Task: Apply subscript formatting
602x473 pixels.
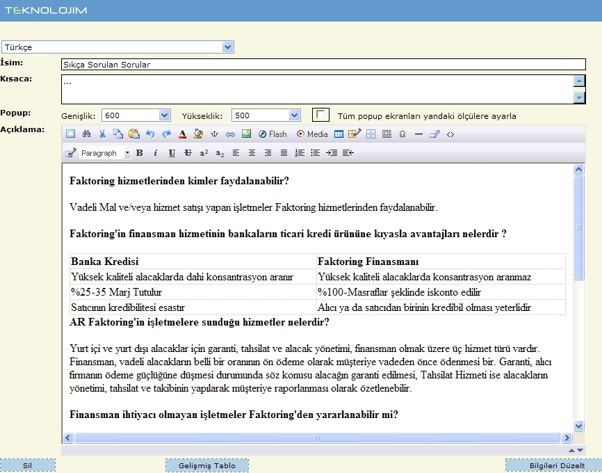Action: [x=220, y=153]
